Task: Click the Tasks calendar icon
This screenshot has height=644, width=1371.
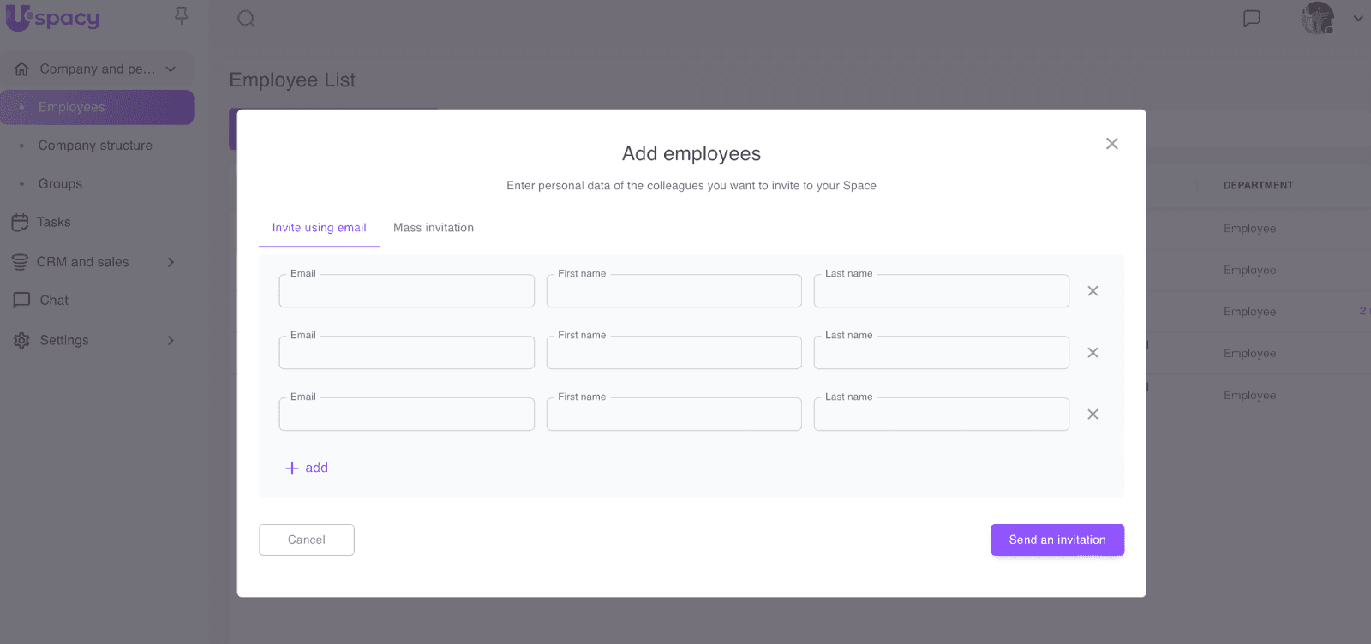Action: [x=20, y=223]
